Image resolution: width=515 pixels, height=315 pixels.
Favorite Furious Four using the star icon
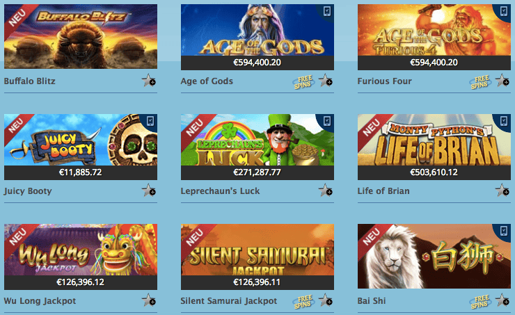pos(502,81)
